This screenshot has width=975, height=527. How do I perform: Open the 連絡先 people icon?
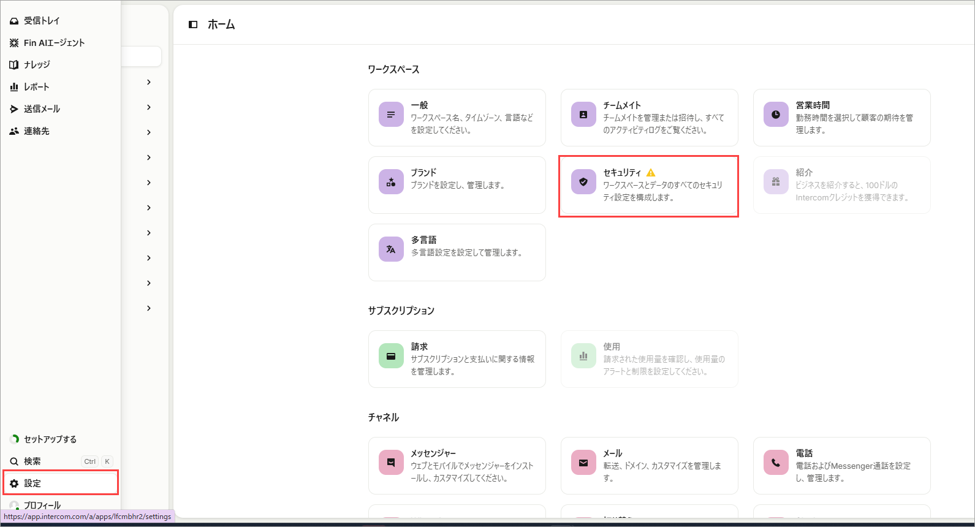click(14, 131)
